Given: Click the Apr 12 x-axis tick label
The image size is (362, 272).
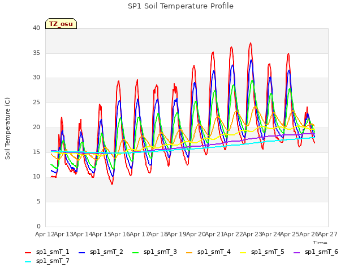Looking at the screenshot, I should coord(45,234).
